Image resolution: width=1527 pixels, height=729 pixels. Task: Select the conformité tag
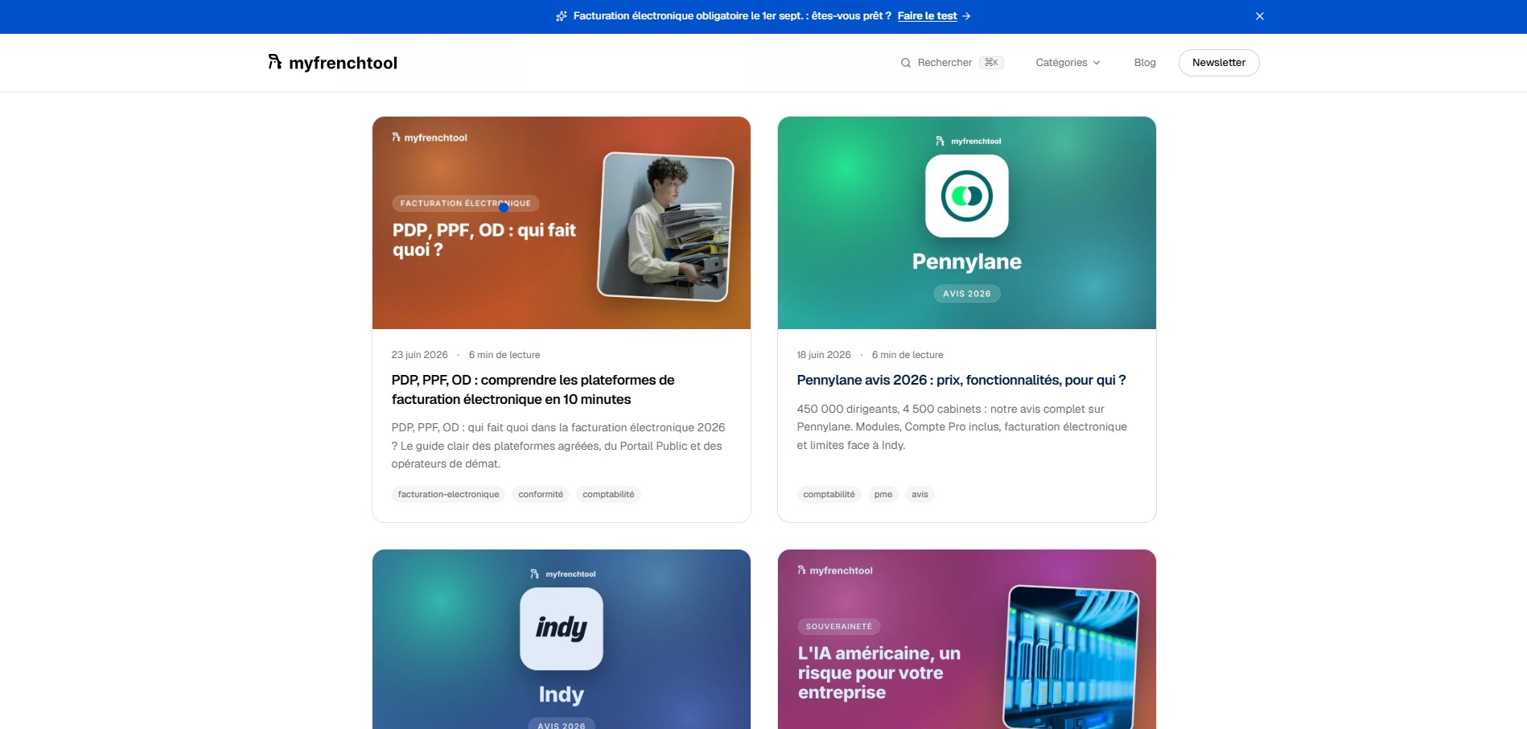[x=541, y=494]
